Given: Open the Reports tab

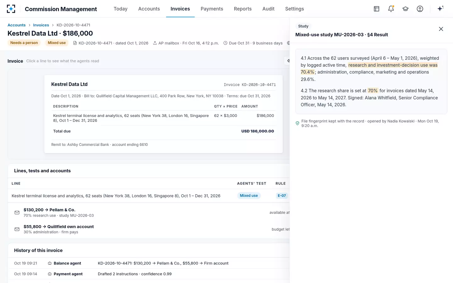Looking at the screenshot, I should tap(243, 9).
